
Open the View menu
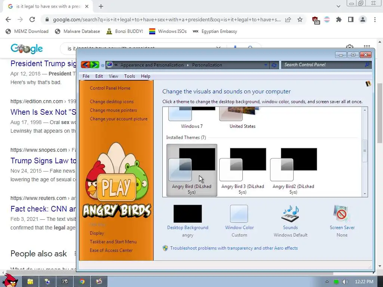tap(113, 76)
